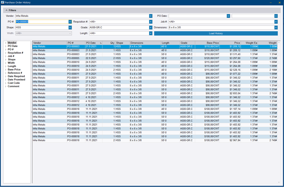Screen dimensions: 284x187
Task: Select Date Required in the left tree
Action: click(16, 76)
